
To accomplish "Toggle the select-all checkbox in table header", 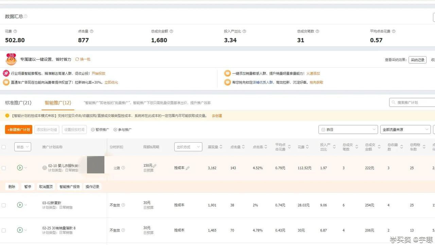I will click(x=4, y=147).
